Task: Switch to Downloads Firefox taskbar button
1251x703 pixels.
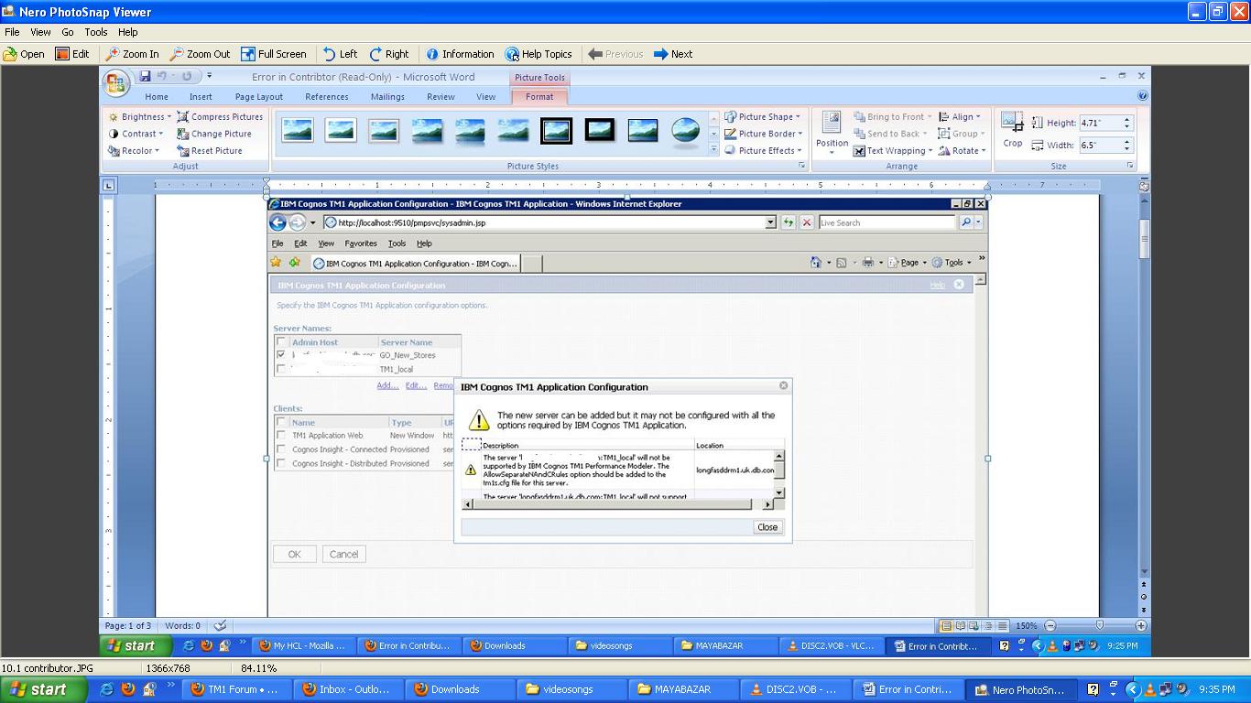Action: tap(460, 689)
